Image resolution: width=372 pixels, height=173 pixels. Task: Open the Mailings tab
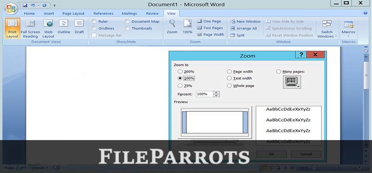[x=130, y=13]
